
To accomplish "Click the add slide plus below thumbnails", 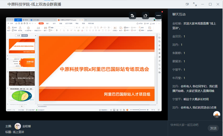I will (22, 106).
